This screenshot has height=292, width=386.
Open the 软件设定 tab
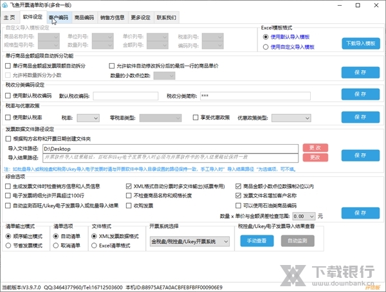[33, 17]
